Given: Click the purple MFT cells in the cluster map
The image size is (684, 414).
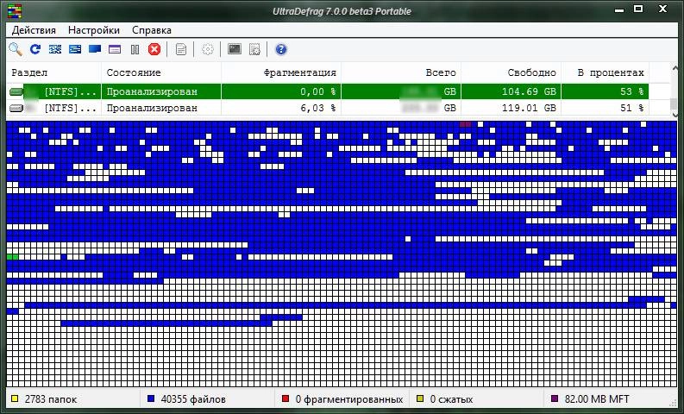Looking at the screenshot, I should tap(466, 124).
